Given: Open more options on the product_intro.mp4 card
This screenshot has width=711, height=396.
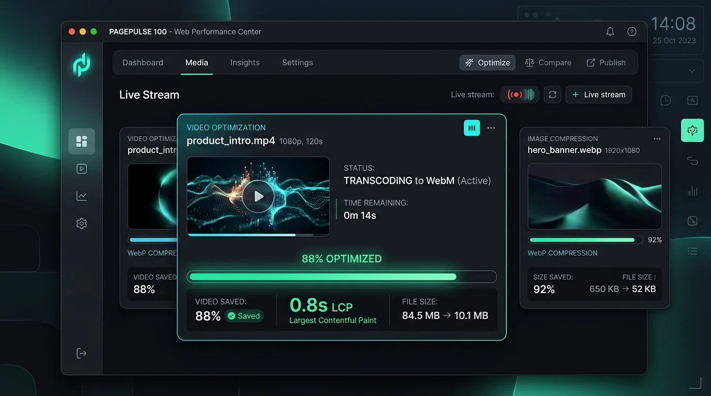Looking at the screenshot, I should tap(491, 128).
